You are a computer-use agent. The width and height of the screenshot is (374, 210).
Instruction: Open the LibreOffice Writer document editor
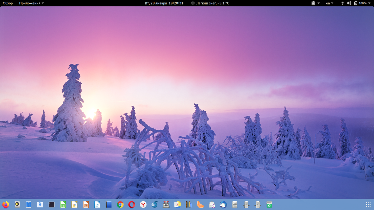97,205
